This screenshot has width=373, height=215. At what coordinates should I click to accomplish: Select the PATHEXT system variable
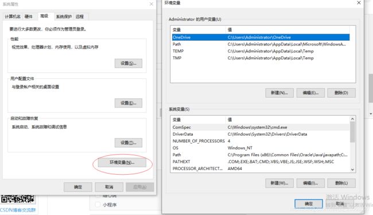(x=261, y=162)
